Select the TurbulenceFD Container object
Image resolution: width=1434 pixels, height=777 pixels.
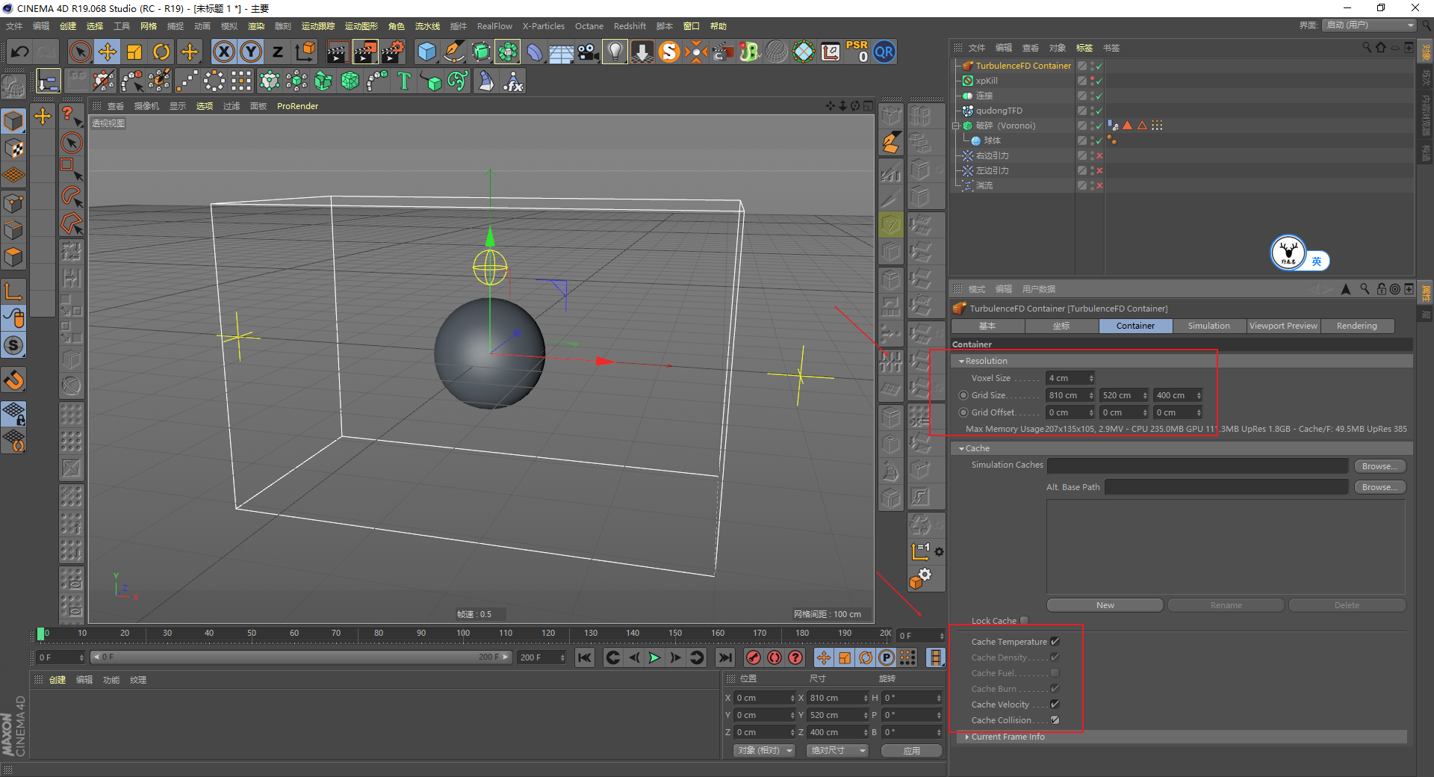click(x=1023, y=66)
